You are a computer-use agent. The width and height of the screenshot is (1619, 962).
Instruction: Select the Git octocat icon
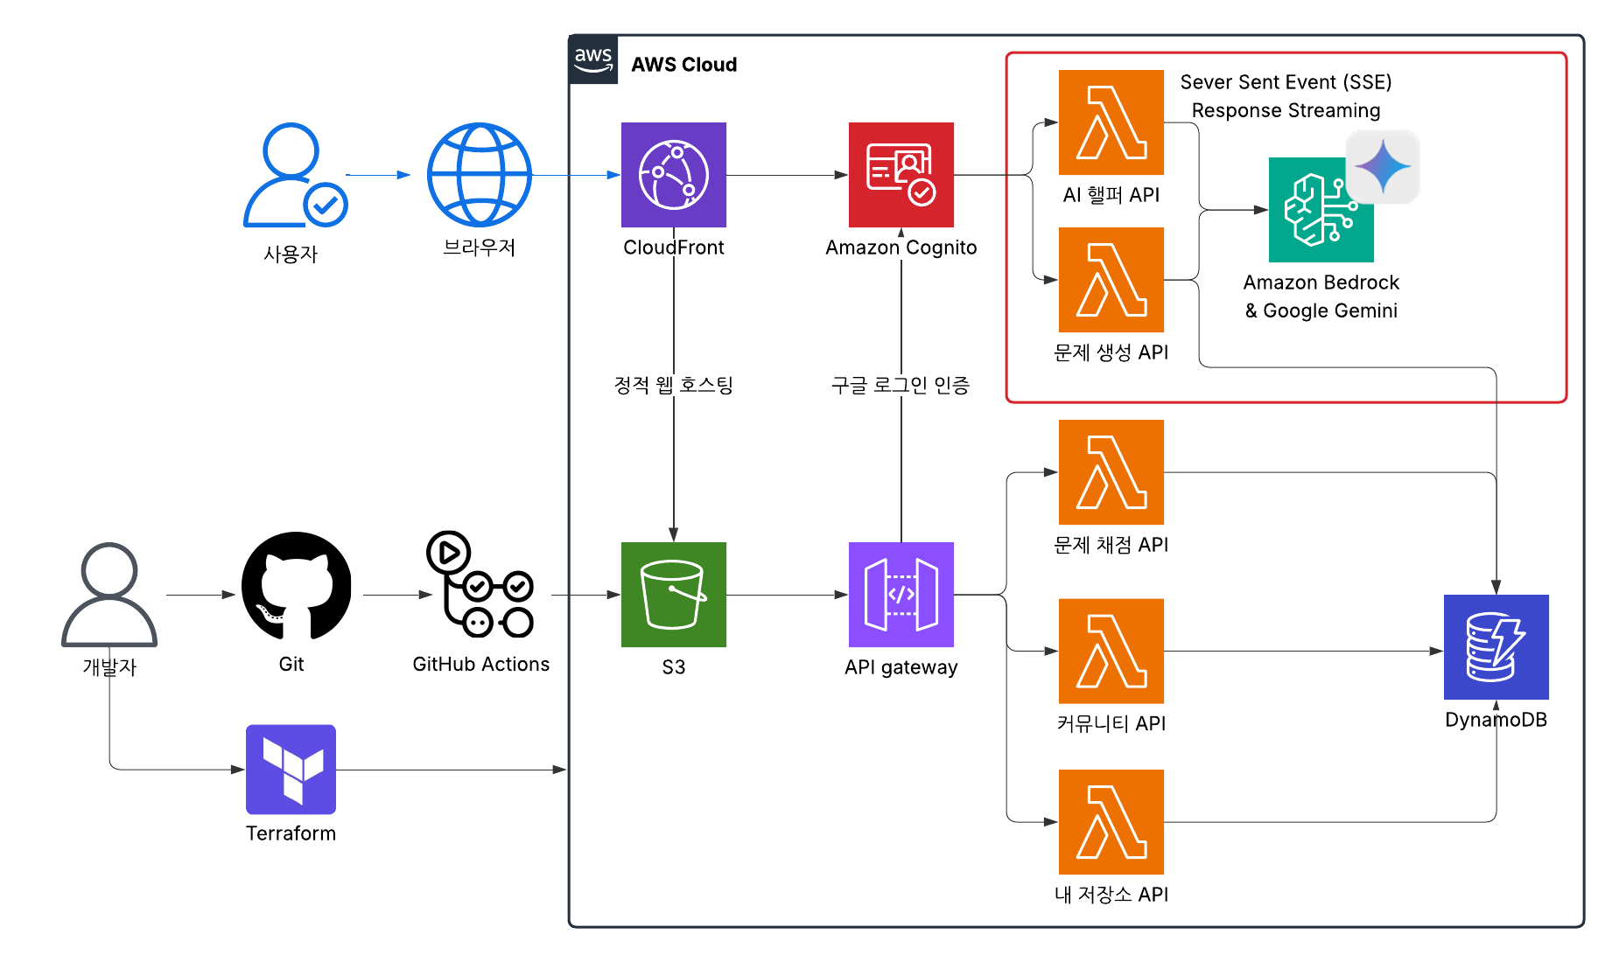pos(297,586)
